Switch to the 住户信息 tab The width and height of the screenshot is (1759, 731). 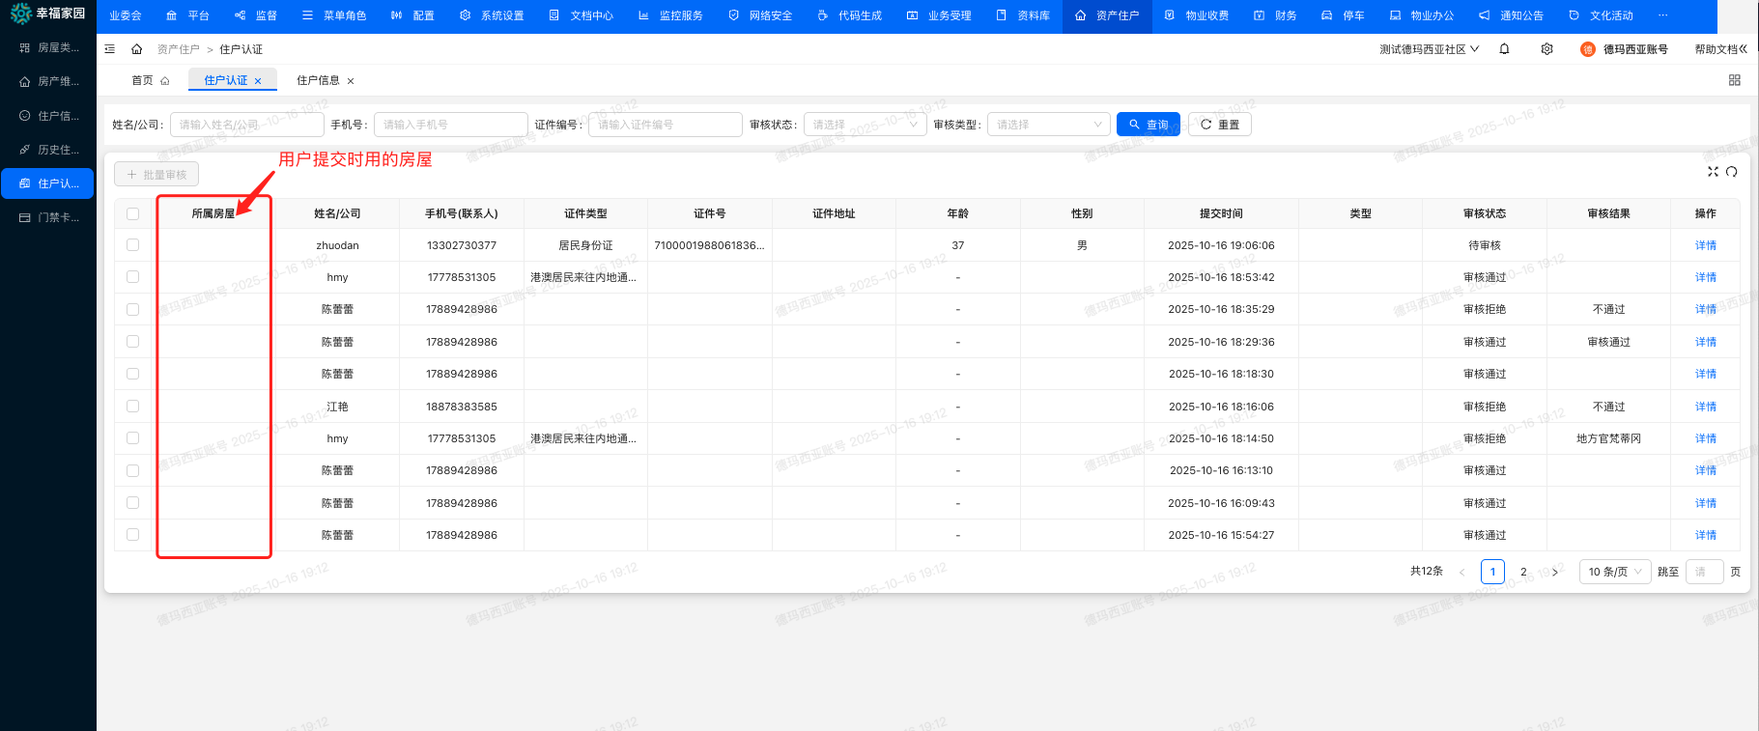(318, 80)
